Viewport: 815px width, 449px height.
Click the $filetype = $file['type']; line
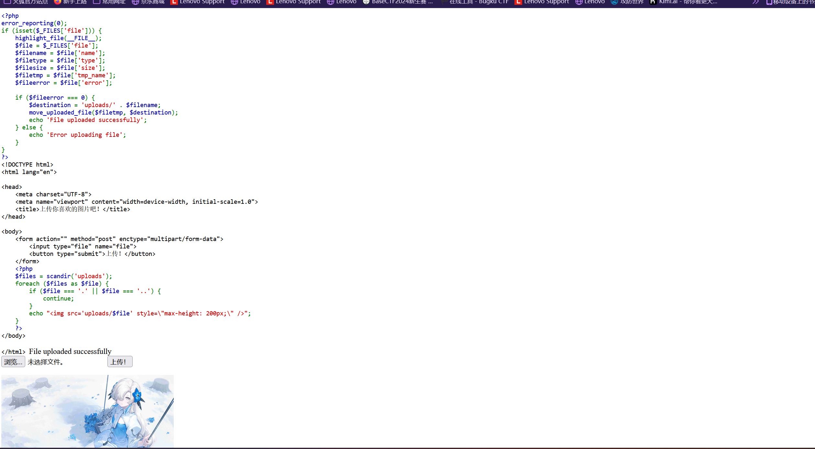60,60
